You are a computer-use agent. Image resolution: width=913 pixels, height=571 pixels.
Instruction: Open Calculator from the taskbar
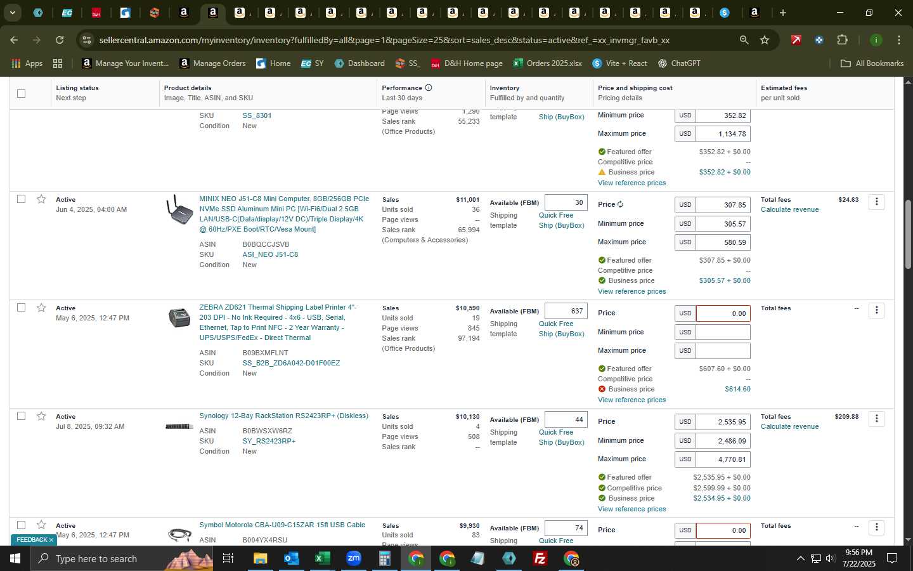384,558
